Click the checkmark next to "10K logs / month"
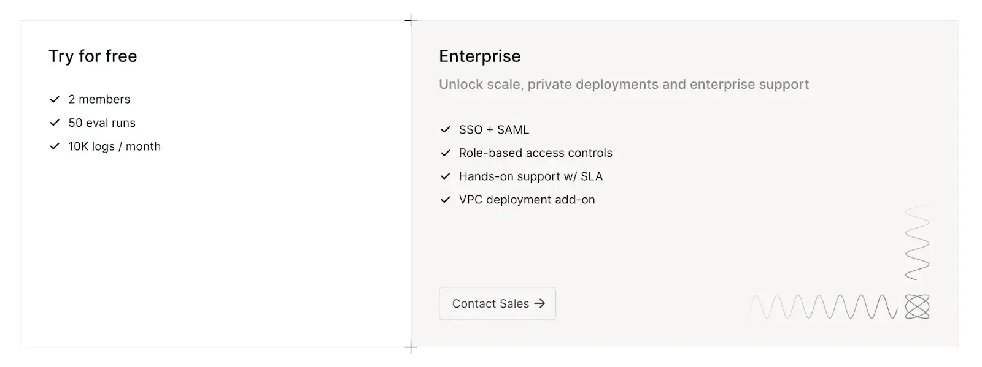 tap(55, 146)
